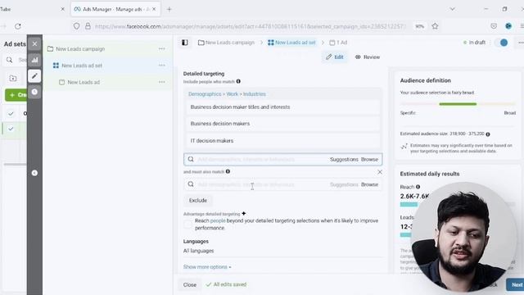This screenshot has height=295, width=524.
Task: Open the browser profile account icon
Action: click(x=508, y=26)
